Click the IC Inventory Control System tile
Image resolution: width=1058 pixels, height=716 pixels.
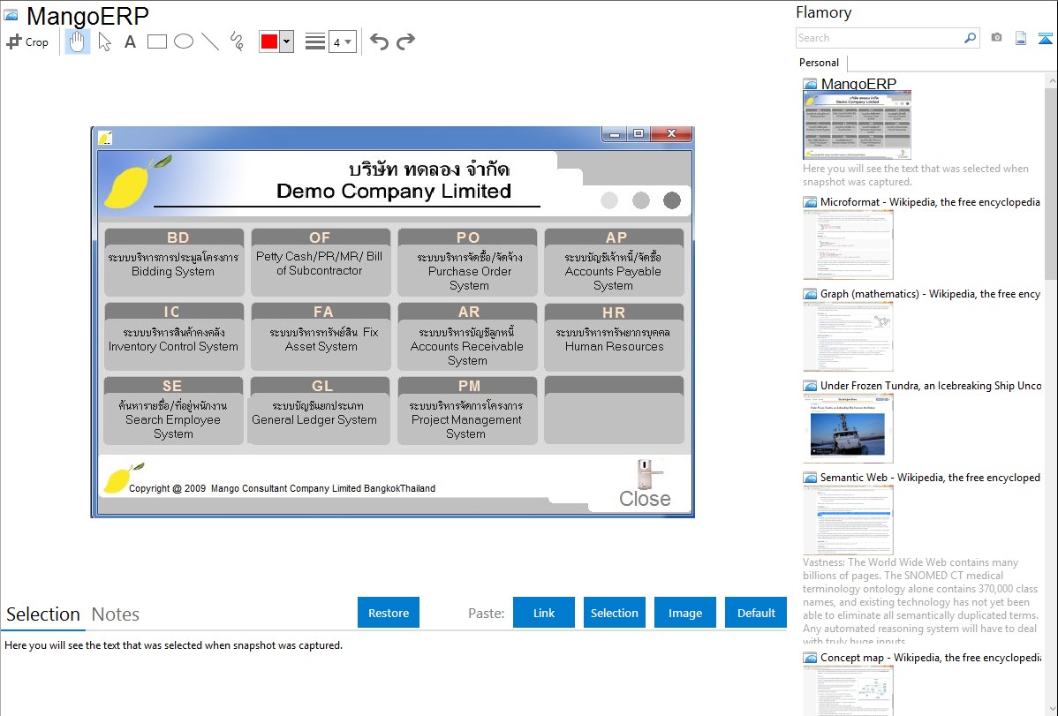[174, 336]
